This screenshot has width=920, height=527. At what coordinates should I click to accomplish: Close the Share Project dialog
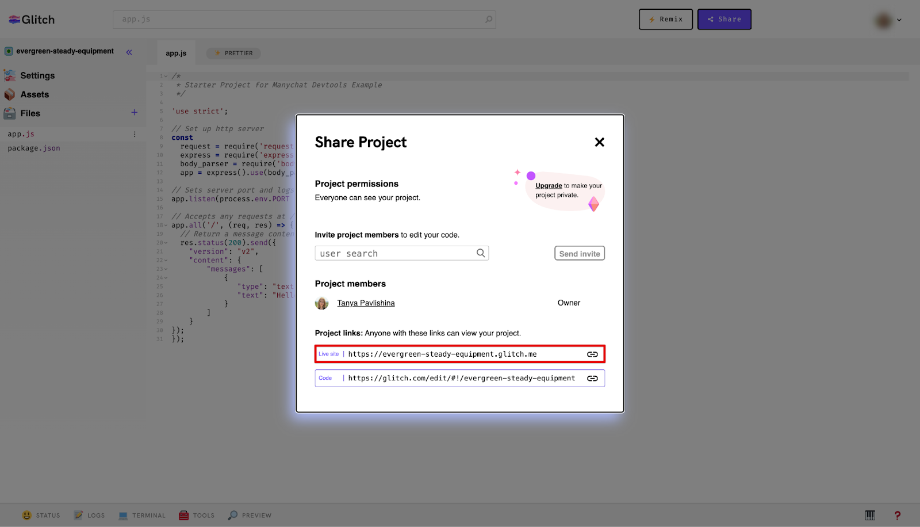[599, 142]
